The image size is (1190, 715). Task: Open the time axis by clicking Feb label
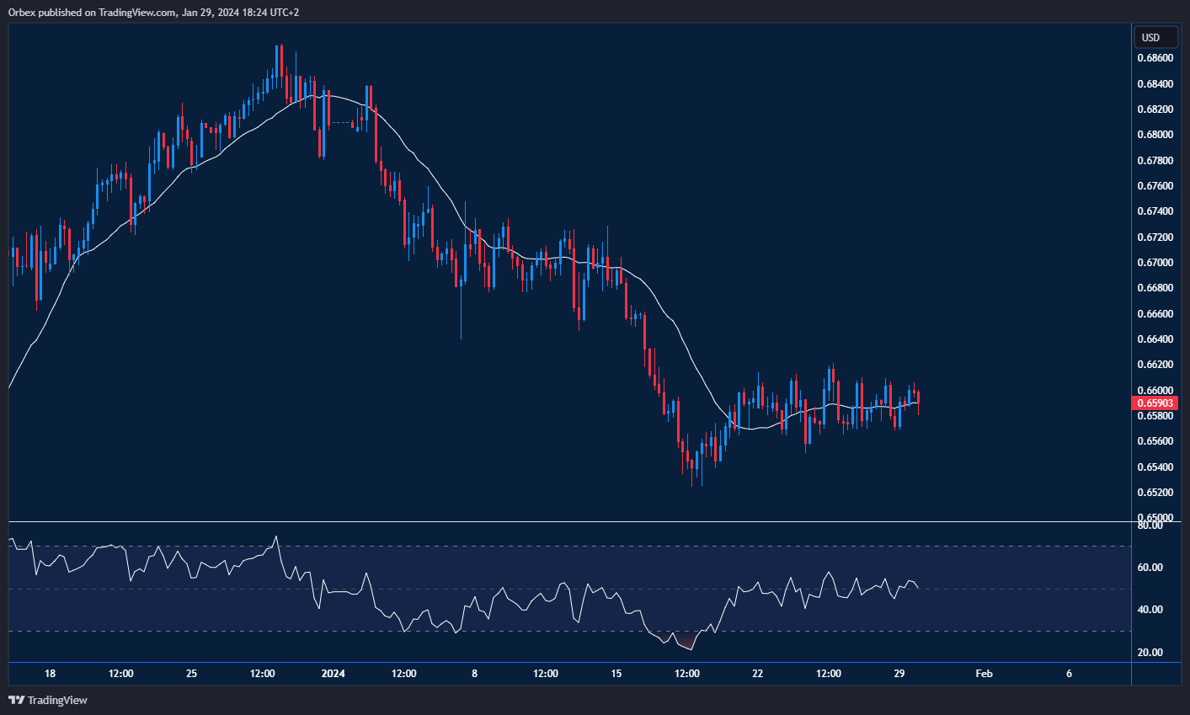click(x=985, y=674)
